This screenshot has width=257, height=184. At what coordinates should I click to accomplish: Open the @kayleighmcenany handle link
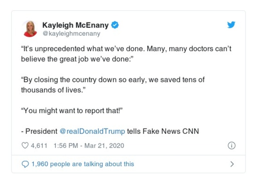click(71, 33)
